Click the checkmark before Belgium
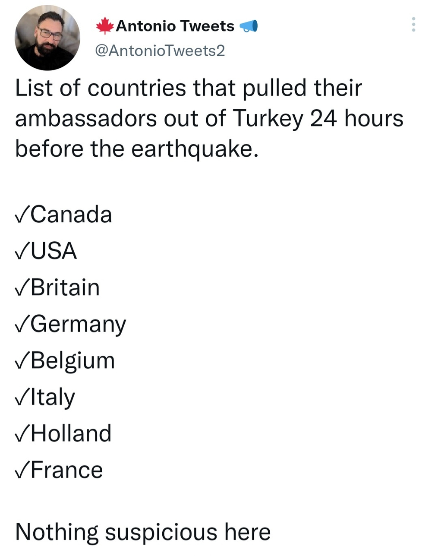438x556 pixels. click(x=22, y=360)
